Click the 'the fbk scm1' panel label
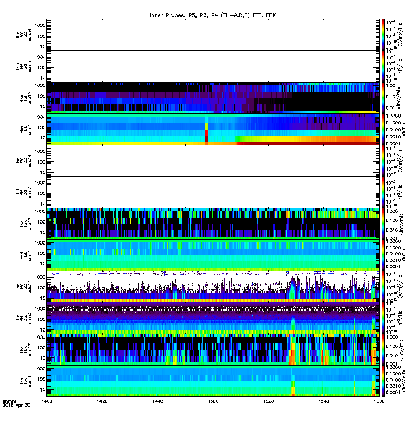Screen dimensions: 405x432 tap(26, 381)
